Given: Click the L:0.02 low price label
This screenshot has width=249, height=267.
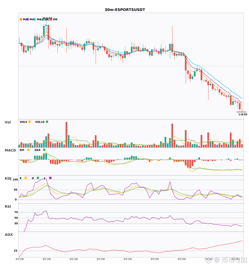Looking at the screenshot, I should (243, 114).
